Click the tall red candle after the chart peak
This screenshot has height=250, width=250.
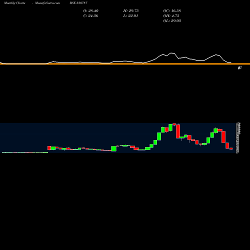tap(178, 131)
